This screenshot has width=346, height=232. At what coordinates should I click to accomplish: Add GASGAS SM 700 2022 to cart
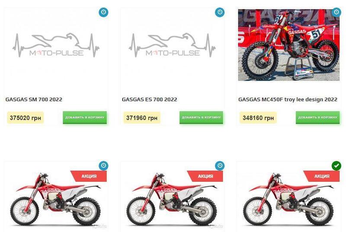click(85, 117)
